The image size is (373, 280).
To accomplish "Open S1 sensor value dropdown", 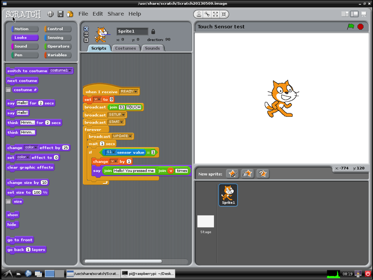I will coord(111,152).
